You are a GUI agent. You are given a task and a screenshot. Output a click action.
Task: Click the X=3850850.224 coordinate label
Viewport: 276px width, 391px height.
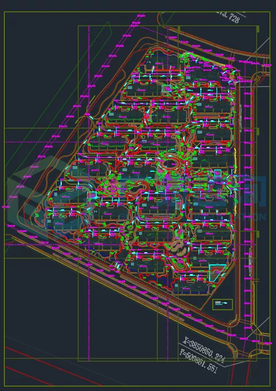(x=204, y=349)
